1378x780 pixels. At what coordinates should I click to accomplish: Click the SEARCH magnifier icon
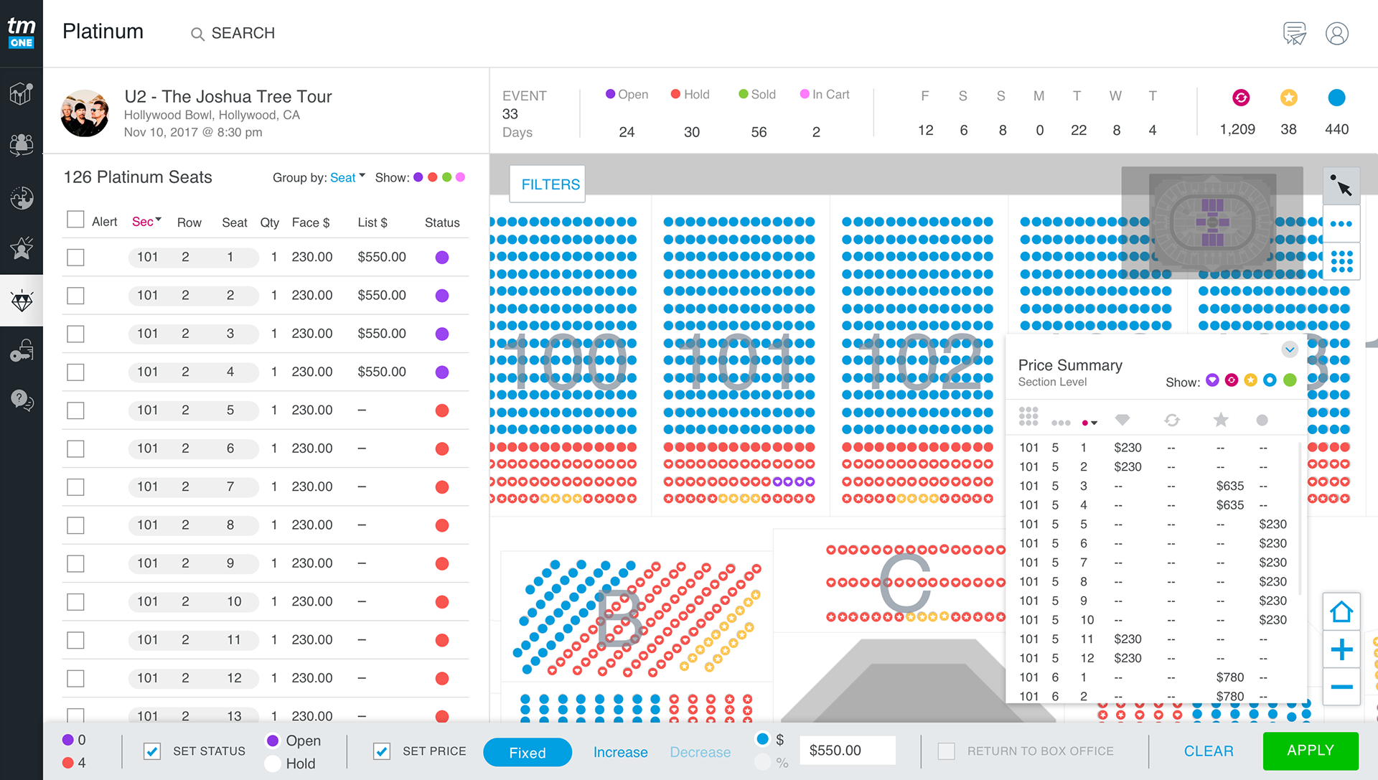[197, 34]
